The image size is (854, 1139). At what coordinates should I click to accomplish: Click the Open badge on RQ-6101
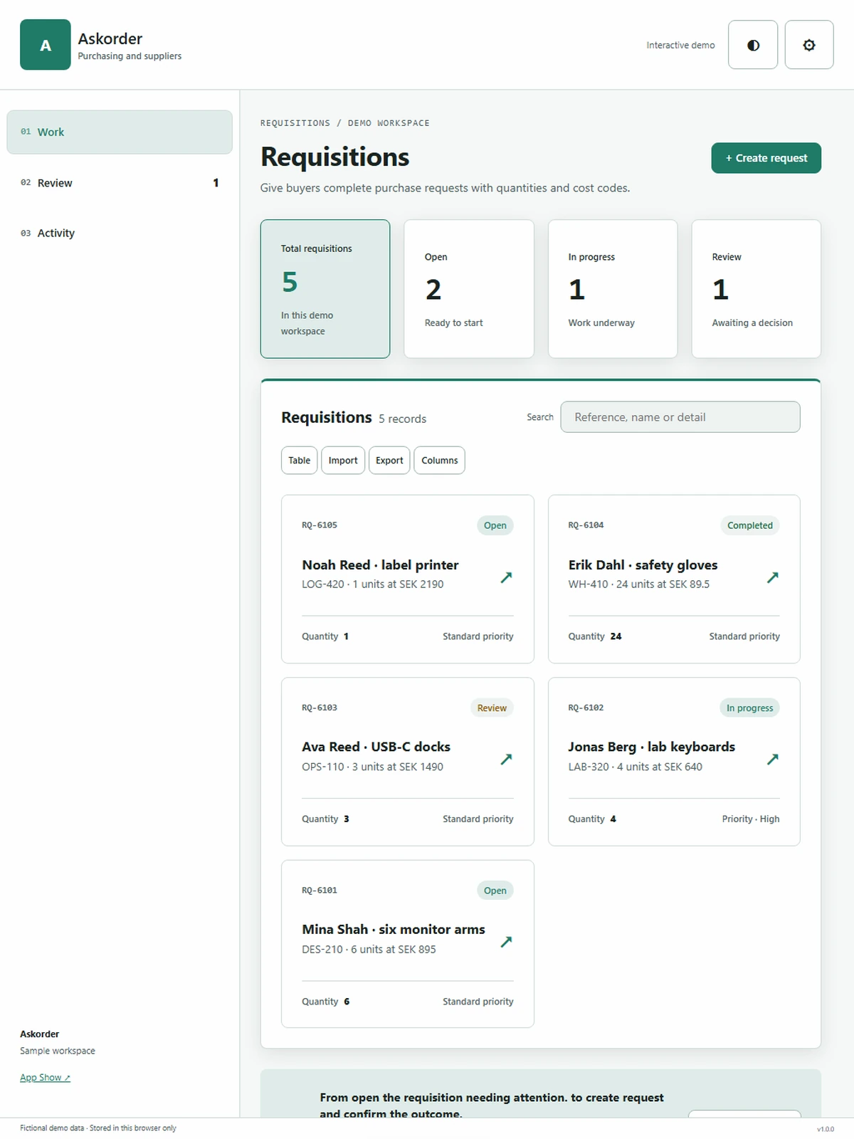pyautogui.click(x=495, y=891)
